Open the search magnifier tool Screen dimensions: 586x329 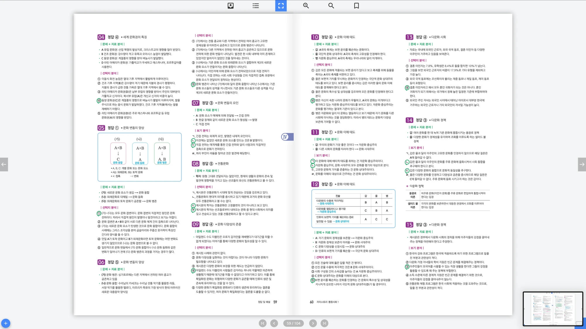click(331, 6)
